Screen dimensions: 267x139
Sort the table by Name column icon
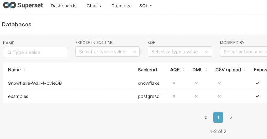click(25, 70)
